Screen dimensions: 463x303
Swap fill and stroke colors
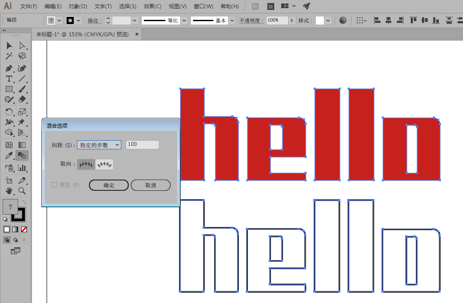(x=24, y=202)
